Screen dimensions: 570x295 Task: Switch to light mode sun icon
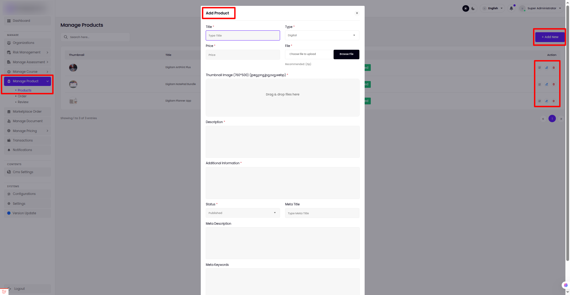[x=466, y=9]
